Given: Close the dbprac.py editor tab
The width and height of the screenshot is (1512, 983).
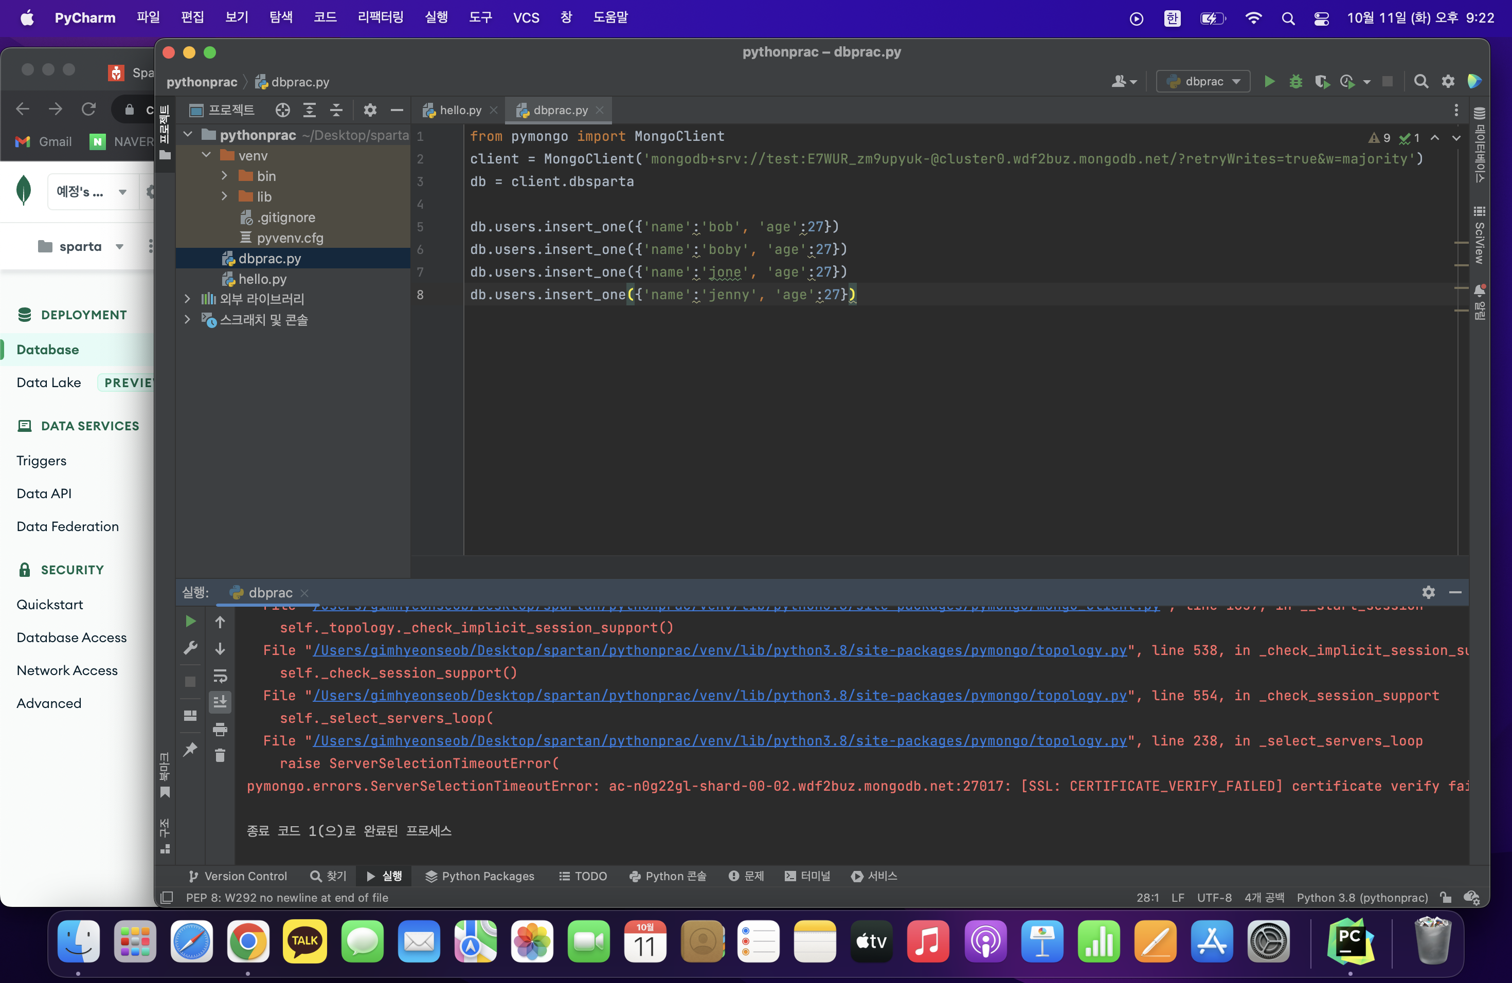Looking at the screenshot, I should click(600, 110).
